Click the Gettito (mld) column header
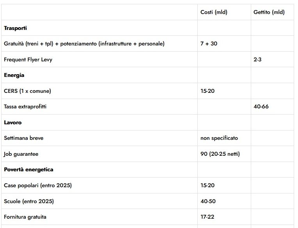Image resolution: width=298 pixels, height=228 pixels. point(269,12)
